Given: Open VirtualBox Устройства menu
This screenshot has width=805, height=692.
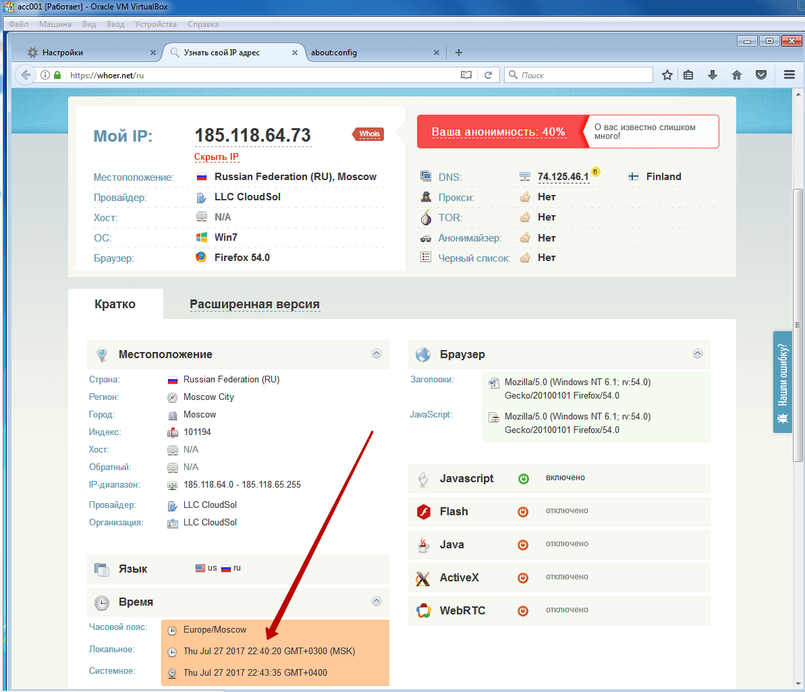Looking at the screenshot, I should click(156, 24).
